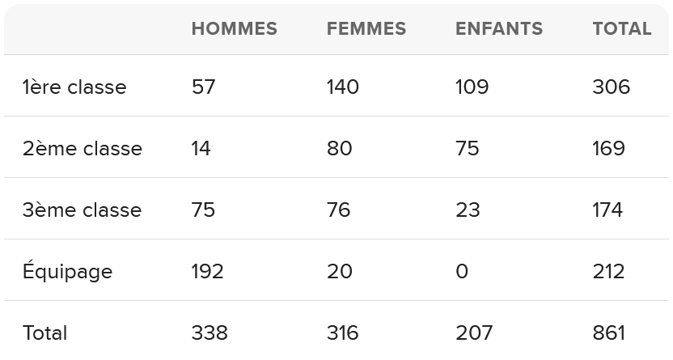Click the grand total 861 cell
Screen dimensions: 673x360
608,333
